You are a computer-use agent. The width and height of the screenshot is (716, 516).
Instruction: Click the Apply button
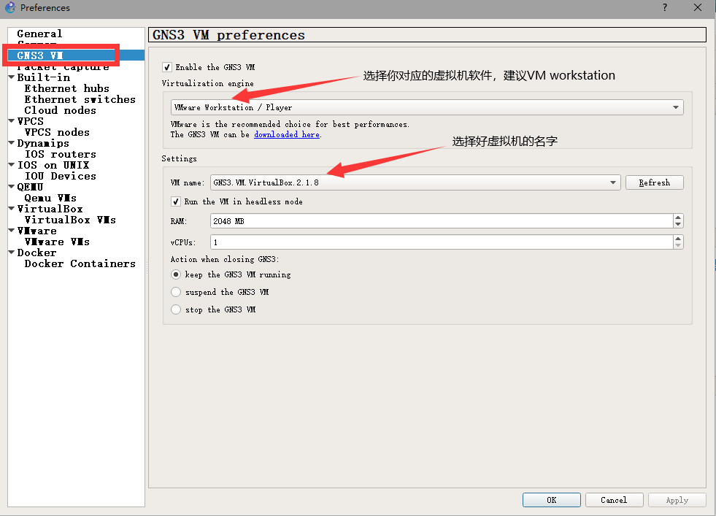click(x=677, y=500)
